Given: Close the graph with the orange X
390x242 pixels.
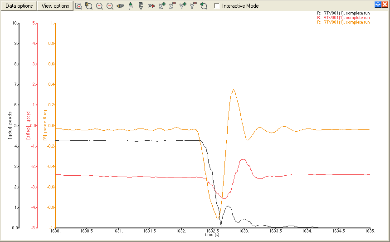Looking at the screenshot, I should click(385, 4).
